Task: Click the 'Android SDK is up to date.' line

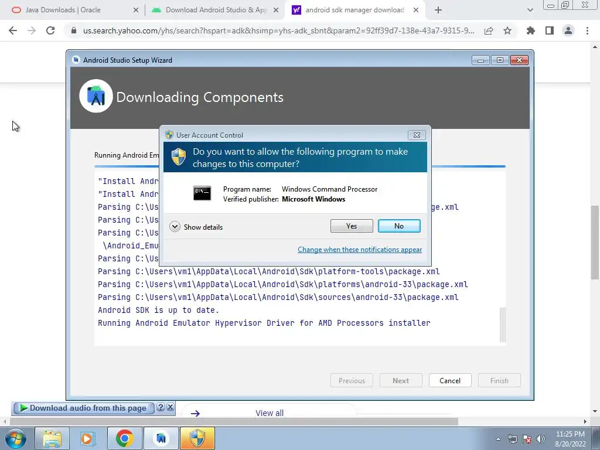Action: click(x=158, y=311)
